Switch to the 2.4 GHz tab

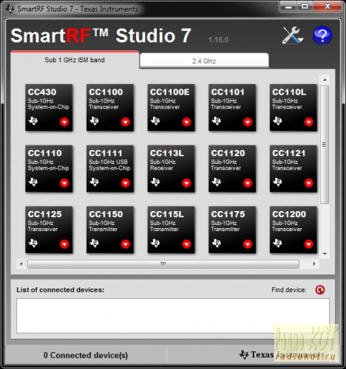pos(204,61)
